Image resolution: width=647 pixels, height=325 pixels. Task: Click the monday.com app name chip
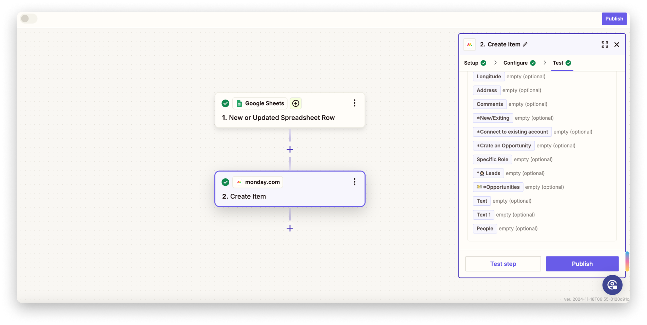258,182
